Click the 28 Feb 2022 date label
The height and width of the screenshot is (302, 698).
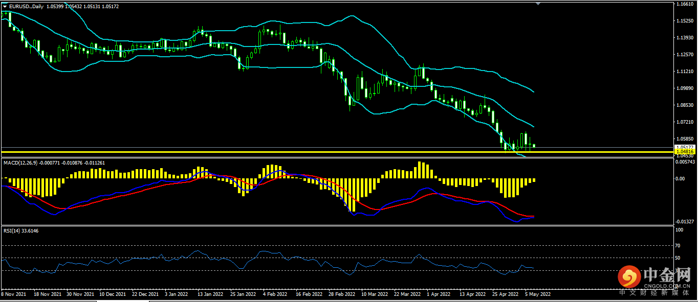click(342, 294)
